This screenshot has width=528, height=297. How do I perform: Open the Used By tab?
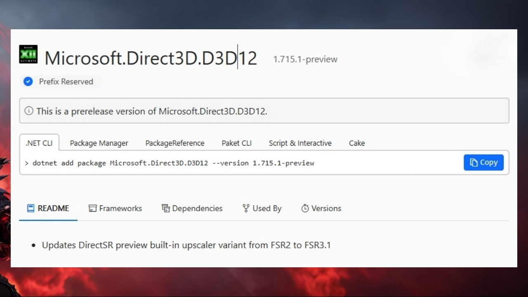pos(262,208)
